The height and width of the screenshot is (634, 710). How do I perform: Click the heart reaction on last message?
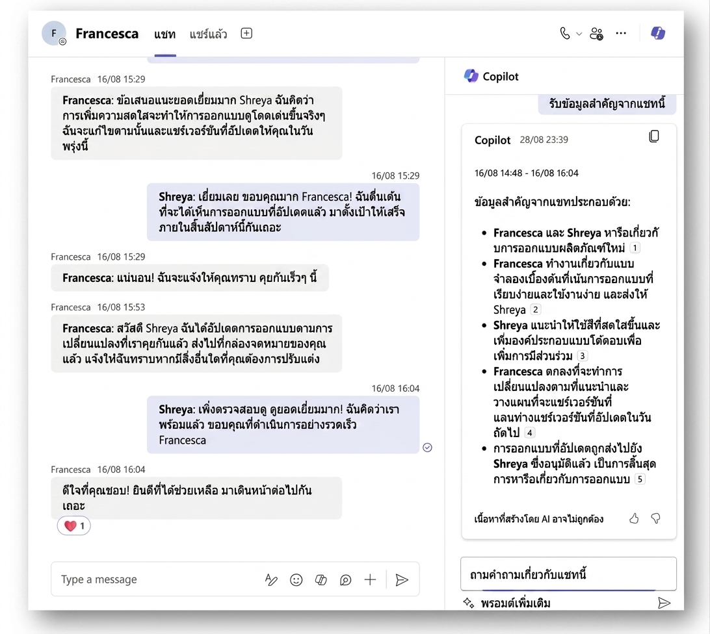[x=74, y=526]
